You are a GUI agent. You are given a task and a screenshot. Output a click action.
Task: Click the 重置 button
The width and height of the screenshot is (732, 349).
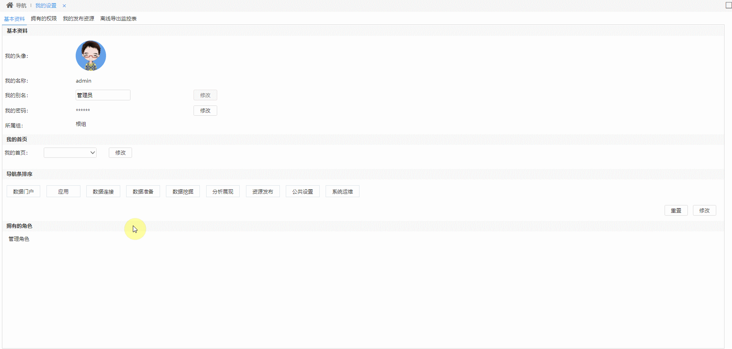coord(676,211)
